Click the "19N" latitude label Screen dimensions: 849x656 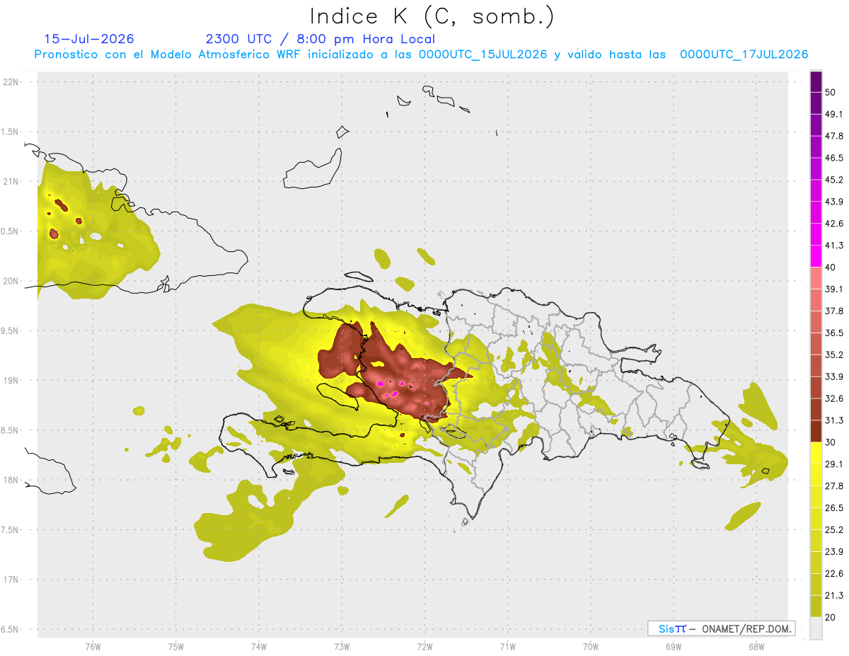[12, 381]
